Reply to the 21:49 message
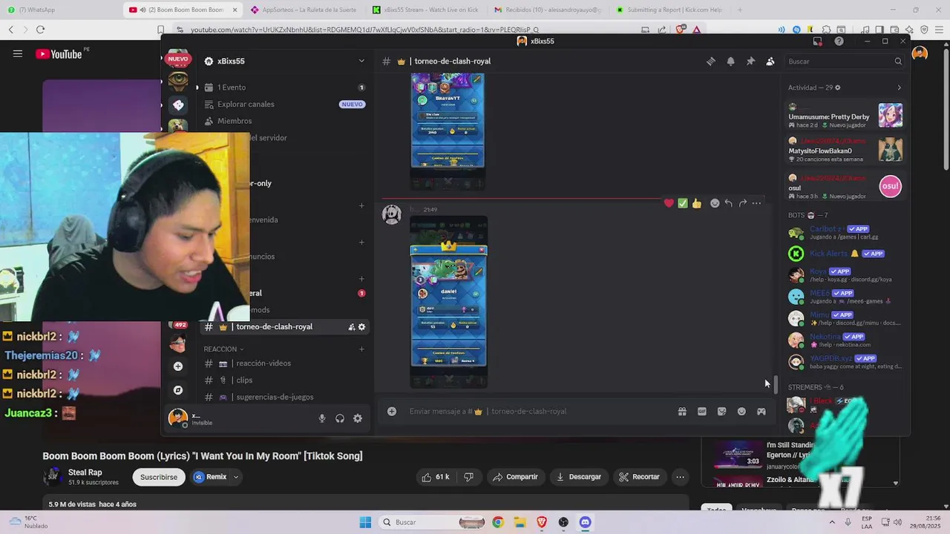Screen dimensions: 950x534 pyautogui.click(x=729, y=203)
